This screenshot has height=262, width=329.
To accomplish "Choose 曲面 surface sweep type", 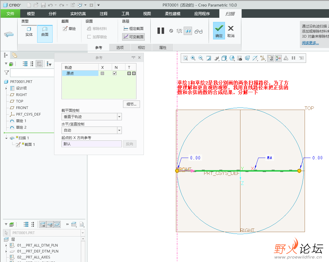I will (x=45, y=34).
